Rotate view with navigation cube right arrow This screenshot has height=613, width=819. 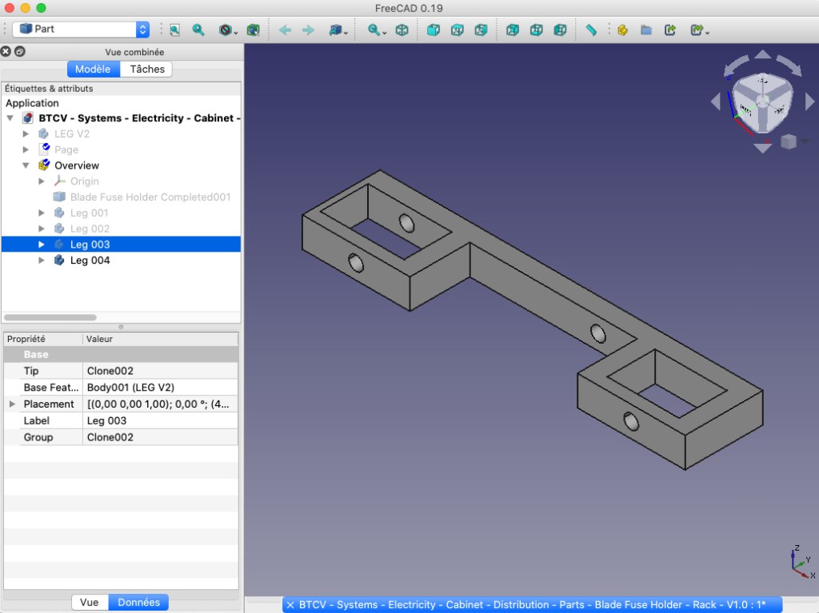pyautogui.click(x=809, y=102)
